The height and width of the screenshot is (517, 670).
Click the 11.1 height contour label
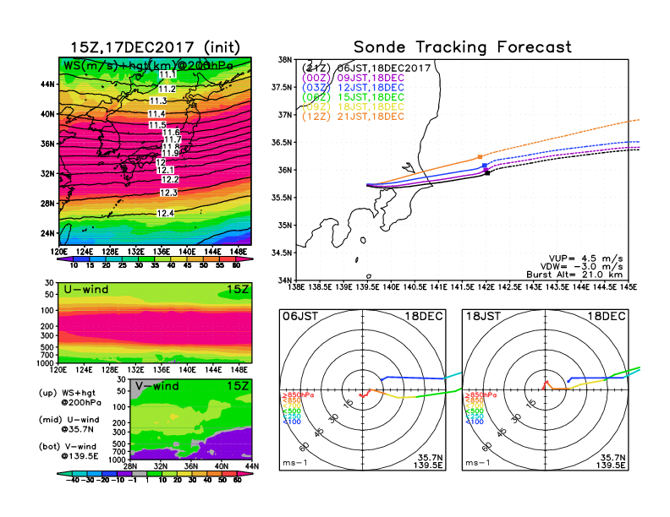[167, 74]
